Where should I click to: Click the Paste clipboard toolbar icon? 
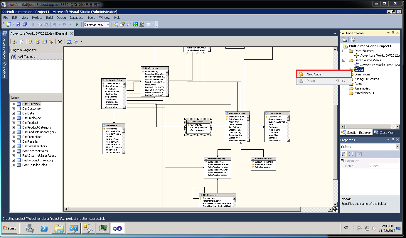click(46, 24)
